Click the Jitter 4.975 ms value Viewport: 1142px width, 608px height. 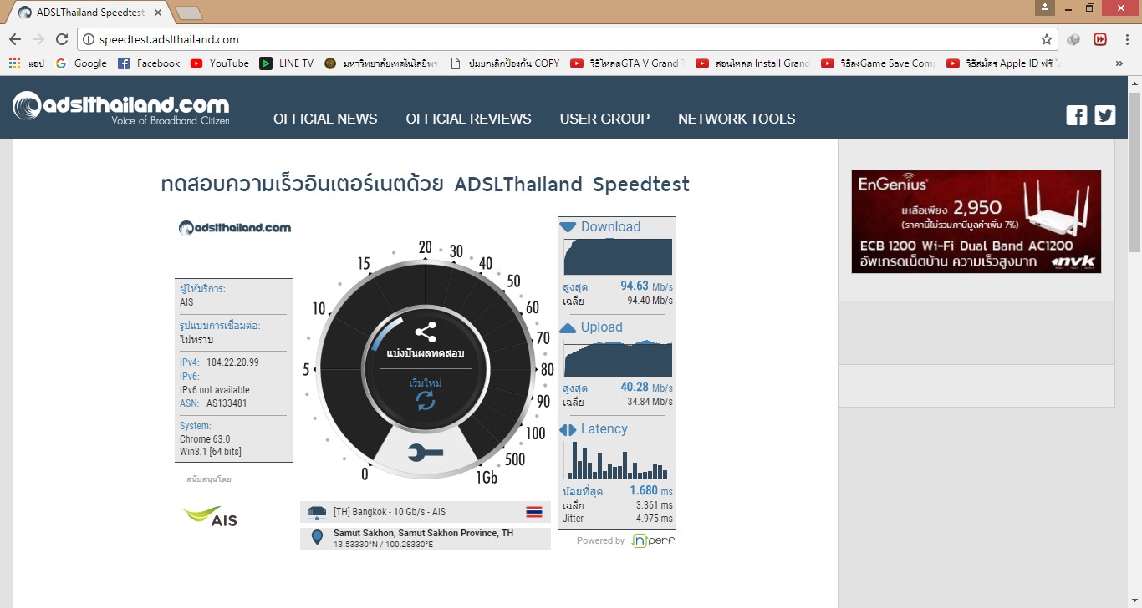[654, 519]
